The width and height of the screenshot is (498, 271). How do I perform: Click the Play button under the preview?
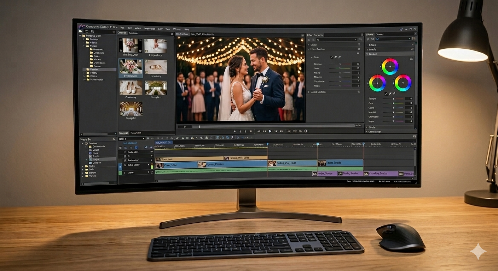click(270, 131)
